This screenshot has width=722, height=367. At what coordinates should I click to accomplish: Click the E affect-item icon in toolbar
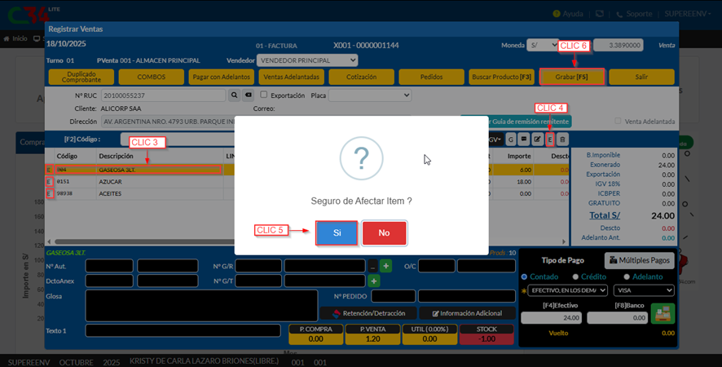click(x=550, y=139)
